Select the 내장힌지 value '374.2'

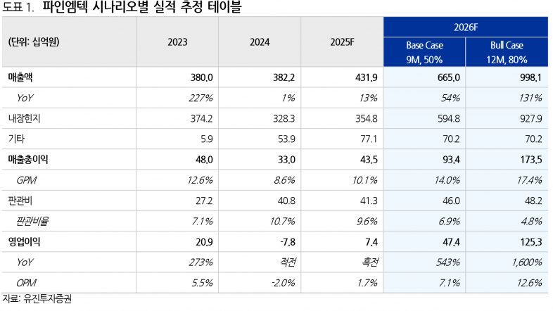201,118
